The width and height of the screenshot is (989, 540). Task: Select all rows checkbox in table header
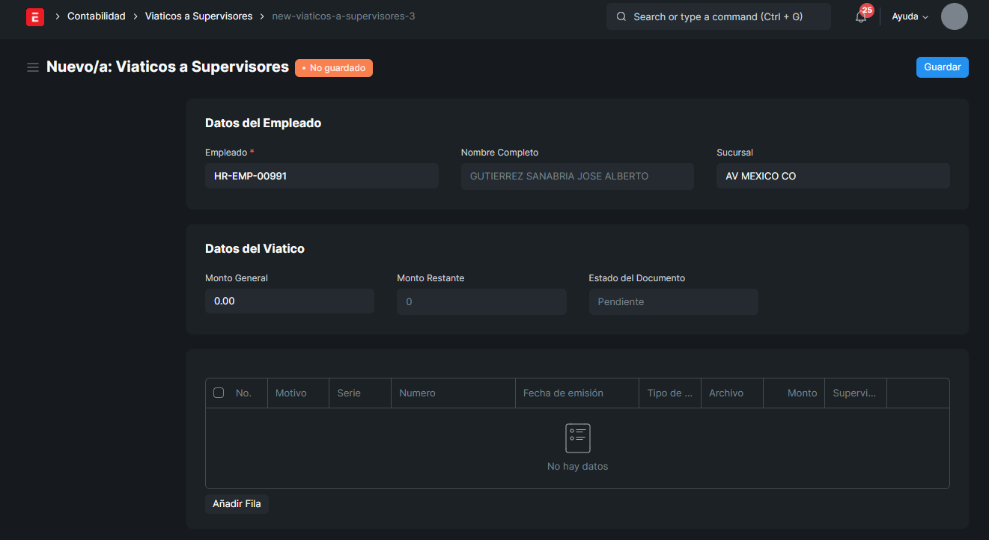coord(219,393)
